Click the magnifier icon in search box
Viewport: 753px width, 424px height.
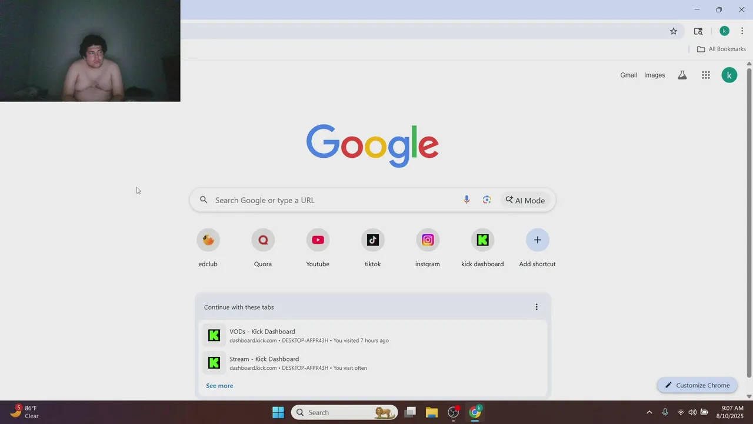(x=204, y=200)
